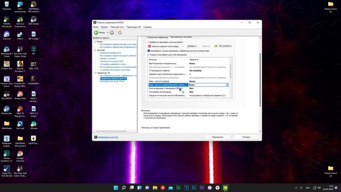Open File Explorer from the taskbar
Image resolution: width=341 pixels, height=192 pixels.
click(155, 188)
